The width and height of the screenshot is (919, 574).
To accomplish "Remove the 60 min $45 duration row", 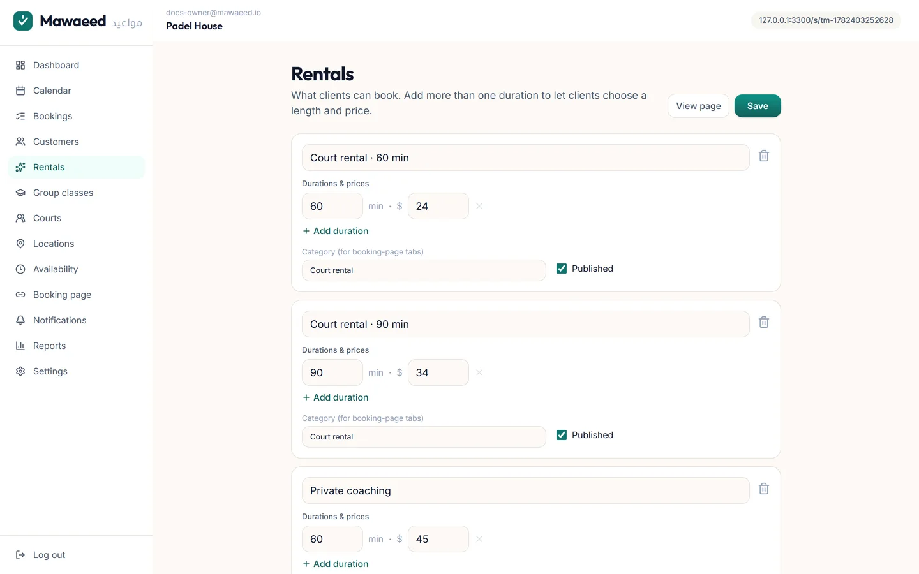I will click(479, 539).
